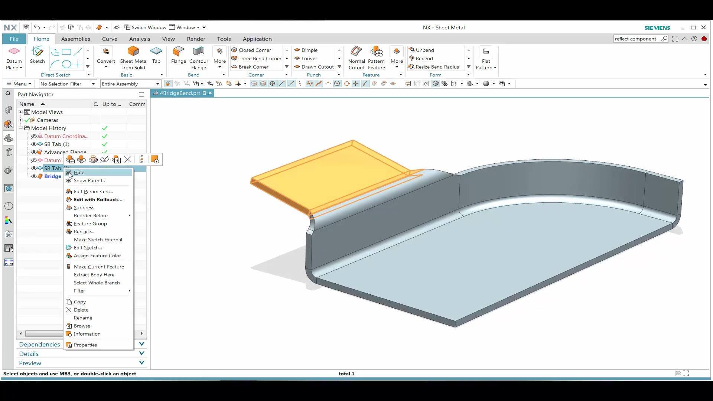Open the Window dropdown menu
This screenshot has width=713, height=401.
click(184, 27)
